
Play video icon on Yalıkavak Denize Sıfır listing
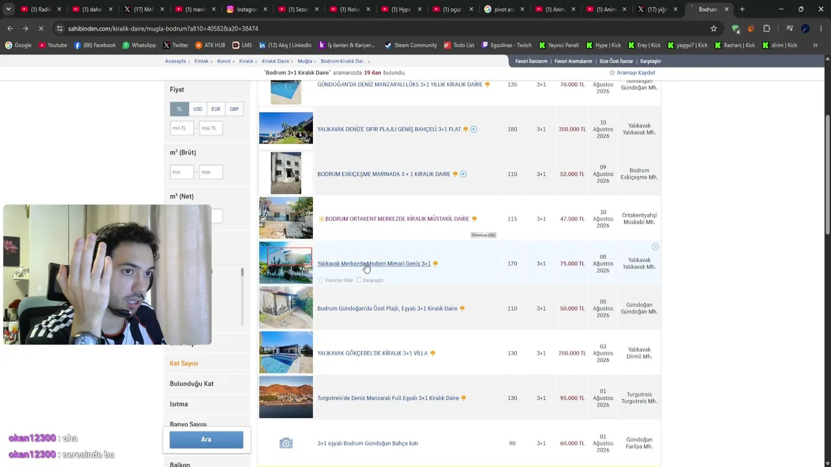(474, 129)
